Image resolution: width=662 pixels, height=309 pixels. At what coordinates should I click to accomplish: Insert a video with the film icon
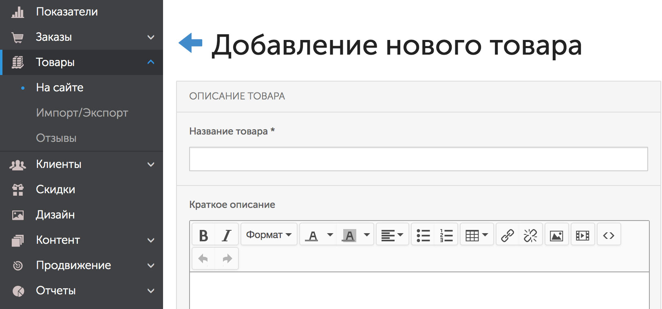pyautogui.click(x=583, y=235)
